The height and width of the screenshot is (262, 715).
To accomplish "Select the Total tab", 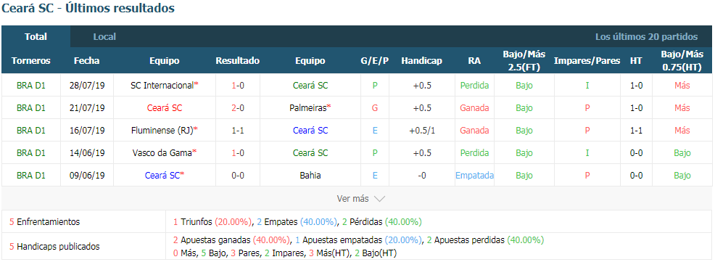I will click(x=36, y=36).
